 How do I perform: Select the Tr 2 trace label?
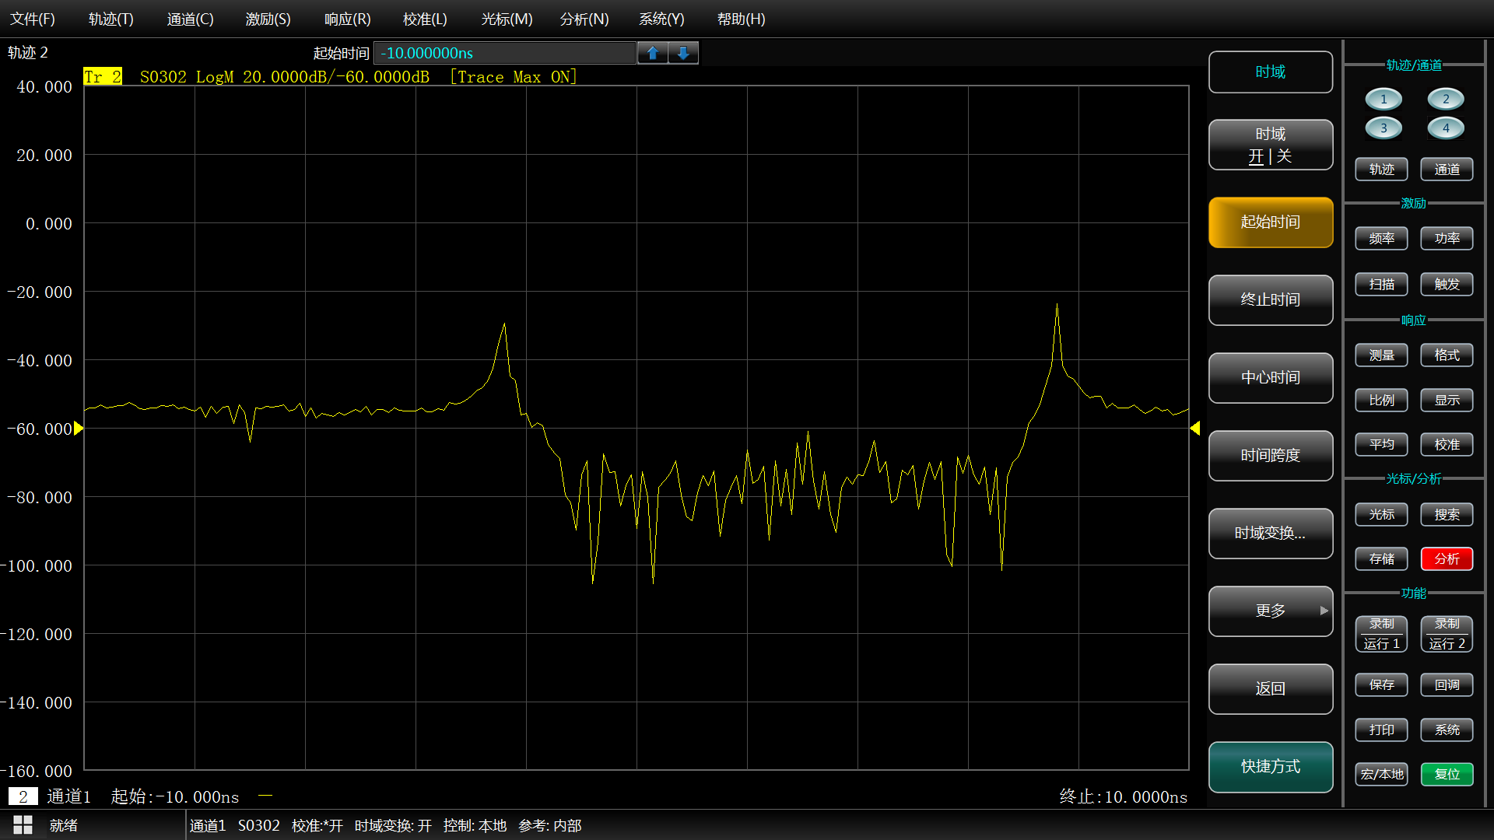[x=103, y=77]
